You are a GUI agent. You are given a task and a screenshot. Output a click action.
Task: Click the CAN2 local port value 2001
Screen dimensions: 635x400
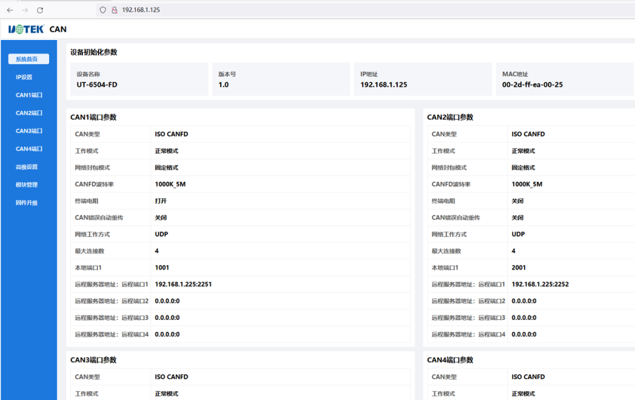(x=519, y=268)
